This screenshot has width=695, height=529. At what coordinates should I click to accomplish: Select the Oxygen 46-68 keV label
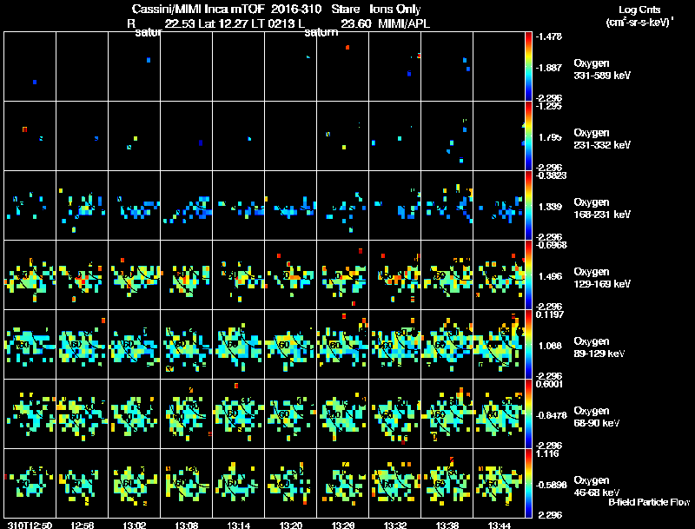coord(597,486)
